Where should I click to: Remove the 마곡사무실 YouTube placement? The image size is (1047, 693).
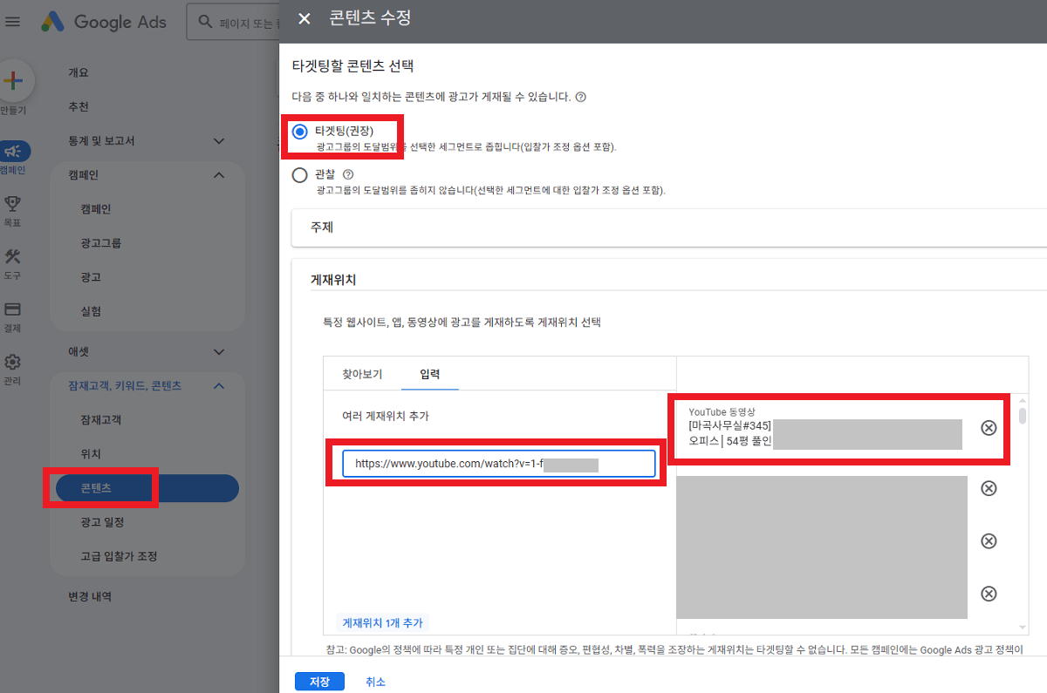(x=989, y=428)
